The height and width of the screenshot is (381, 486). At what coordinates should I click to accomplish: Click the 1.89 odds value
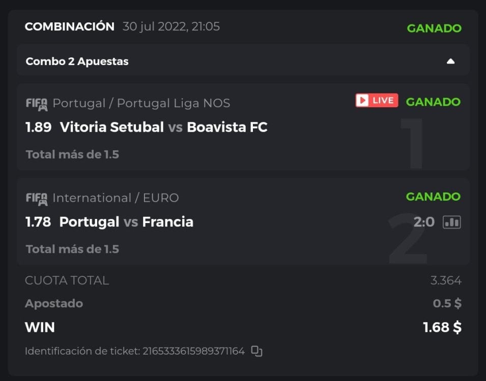coord(39,127)
